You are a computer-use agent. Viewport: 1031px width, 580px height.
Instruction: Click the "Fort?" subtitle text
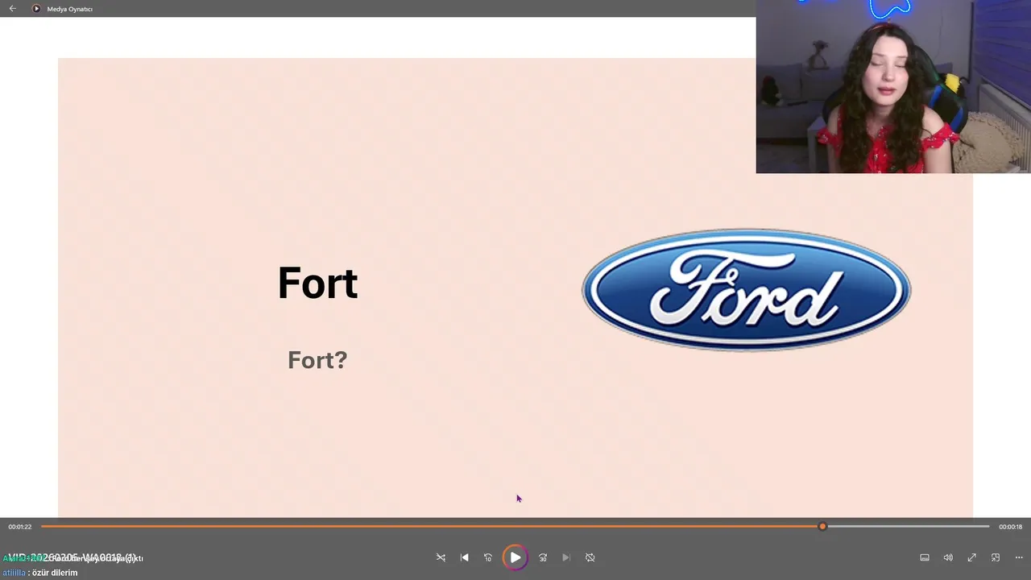click(x=317, y=359)
